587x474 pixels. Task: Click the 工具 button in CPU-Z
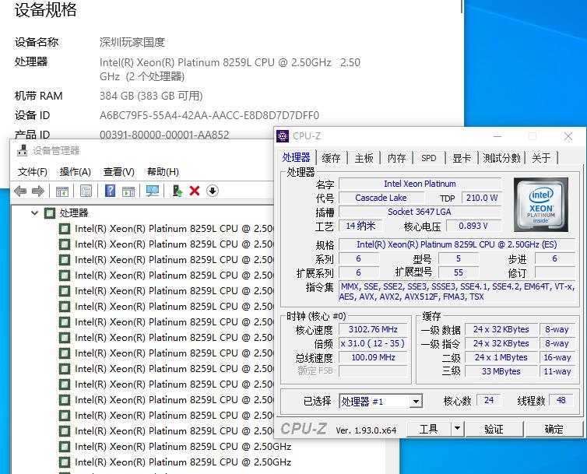(428, 429)
